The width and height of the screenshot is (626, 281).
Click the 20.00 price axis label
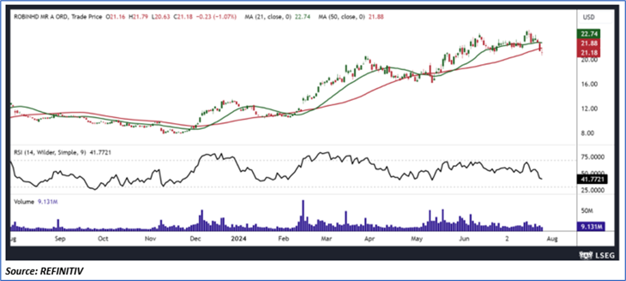click(x=591, y=60)
